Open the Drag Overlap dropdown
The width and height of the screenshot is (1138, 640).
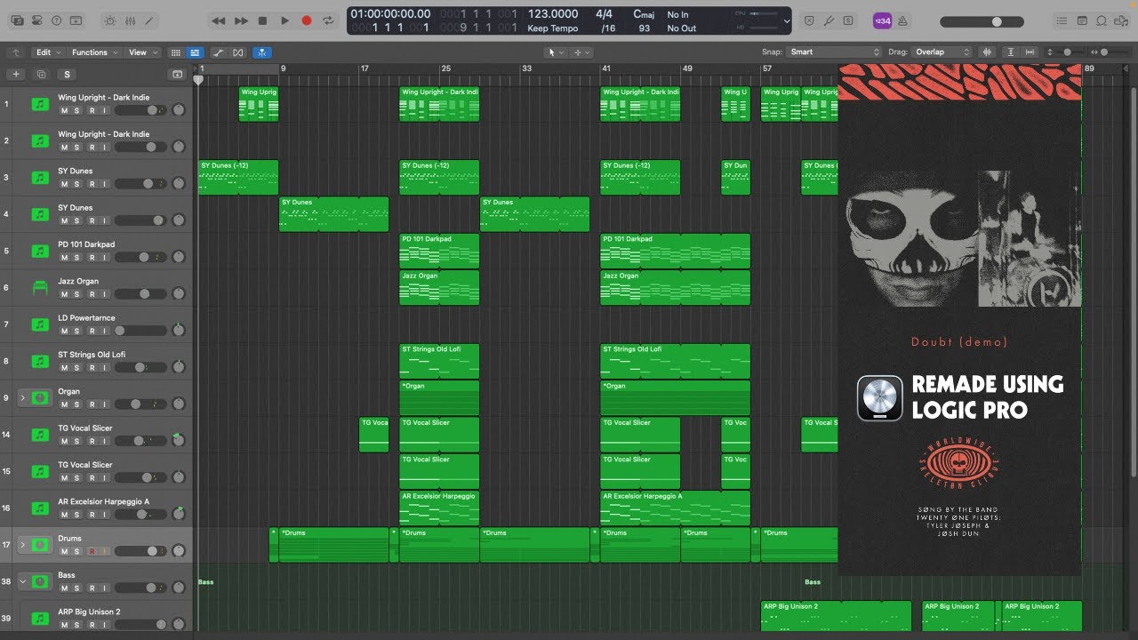[942, 52]
